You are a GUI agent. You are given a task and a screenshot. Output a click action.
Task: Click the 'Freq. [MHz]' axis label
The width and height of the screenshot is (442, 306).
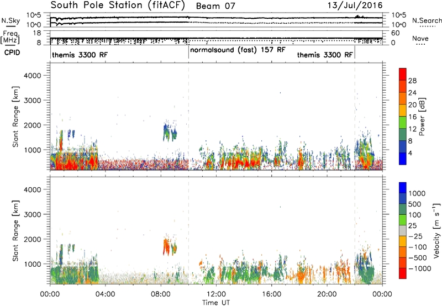(10, 37)
